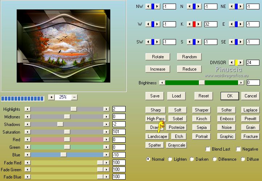
Task: Click the Random button
Action: click(x=189, y=57)
